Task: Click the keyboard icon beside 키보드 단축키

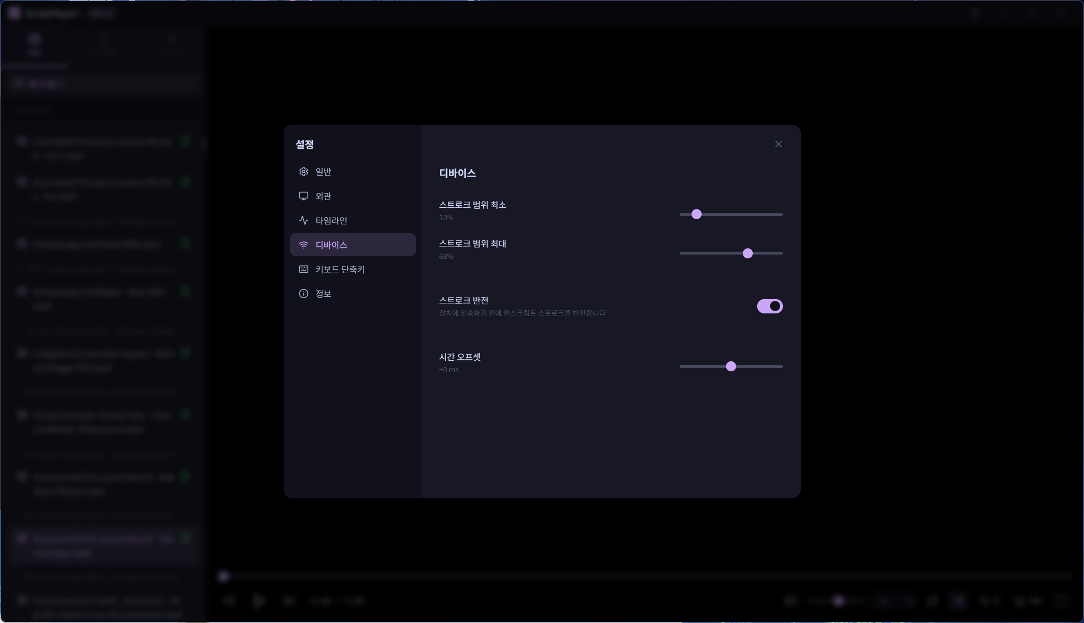Action: pyautogui.click(x=303, y=269)
